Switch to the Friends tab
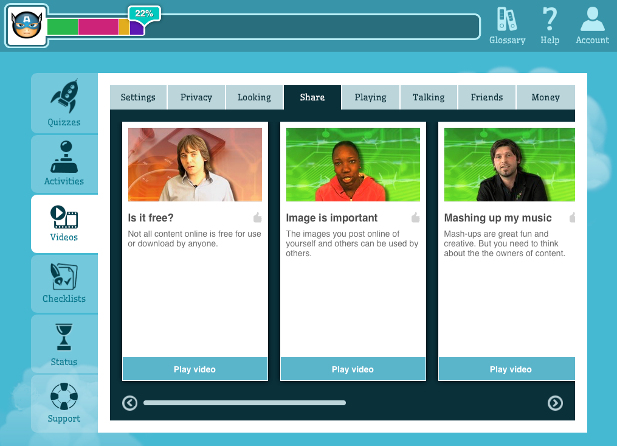617x446 pixels. click(487, 97)
